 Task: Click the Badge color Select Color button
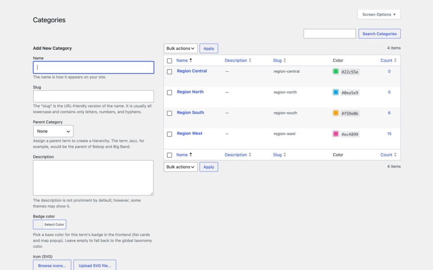click(x=50, y=224)
